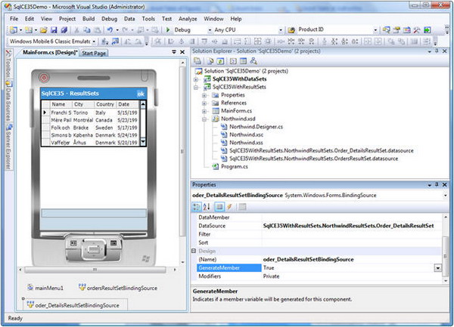Toggle auto-hide pin on Properties panel
This screenshot has height=327, width=454.
coord(437,184)
